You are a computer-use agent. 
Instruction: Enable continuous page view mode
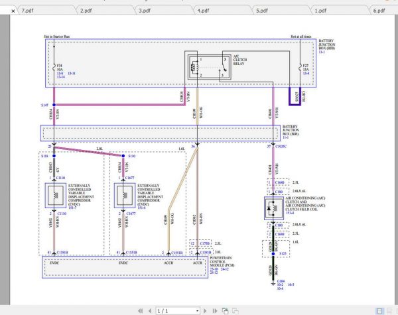tap(389, 311)
